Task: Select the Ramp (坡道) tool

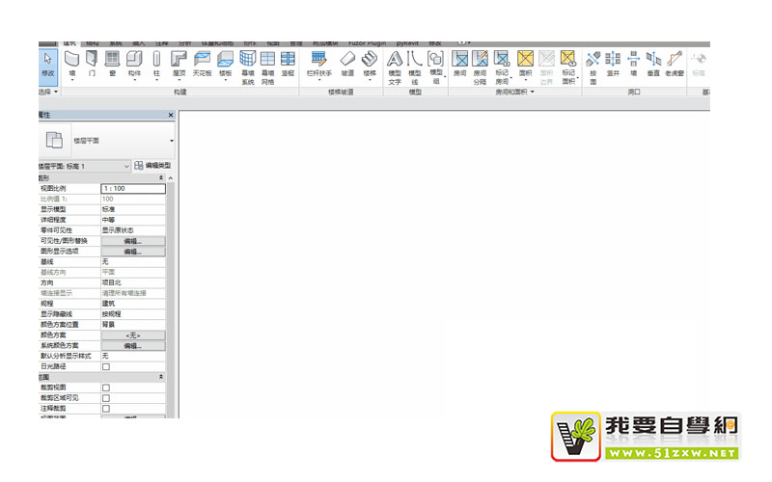Action: coord(347,64)
